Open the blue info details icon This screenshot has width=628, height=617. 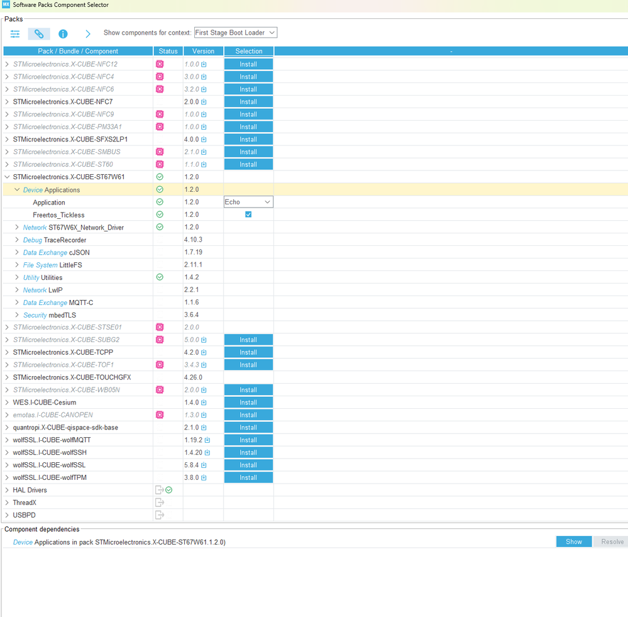(x=63, y=34)
